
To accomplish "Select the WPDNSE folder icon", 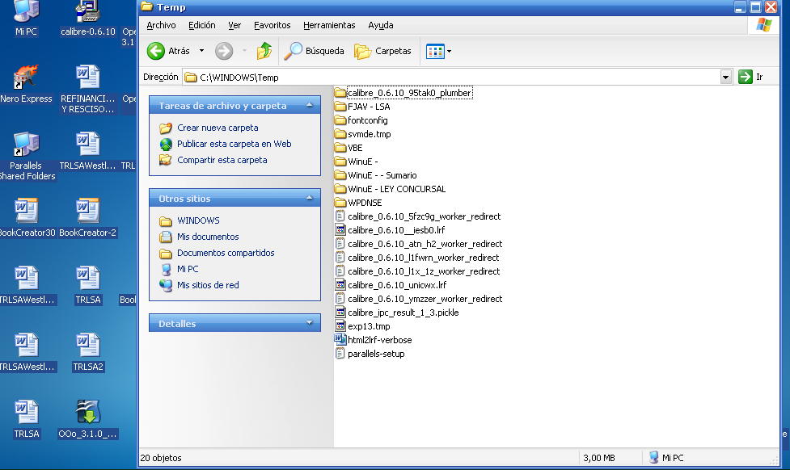I will point(340,202).
